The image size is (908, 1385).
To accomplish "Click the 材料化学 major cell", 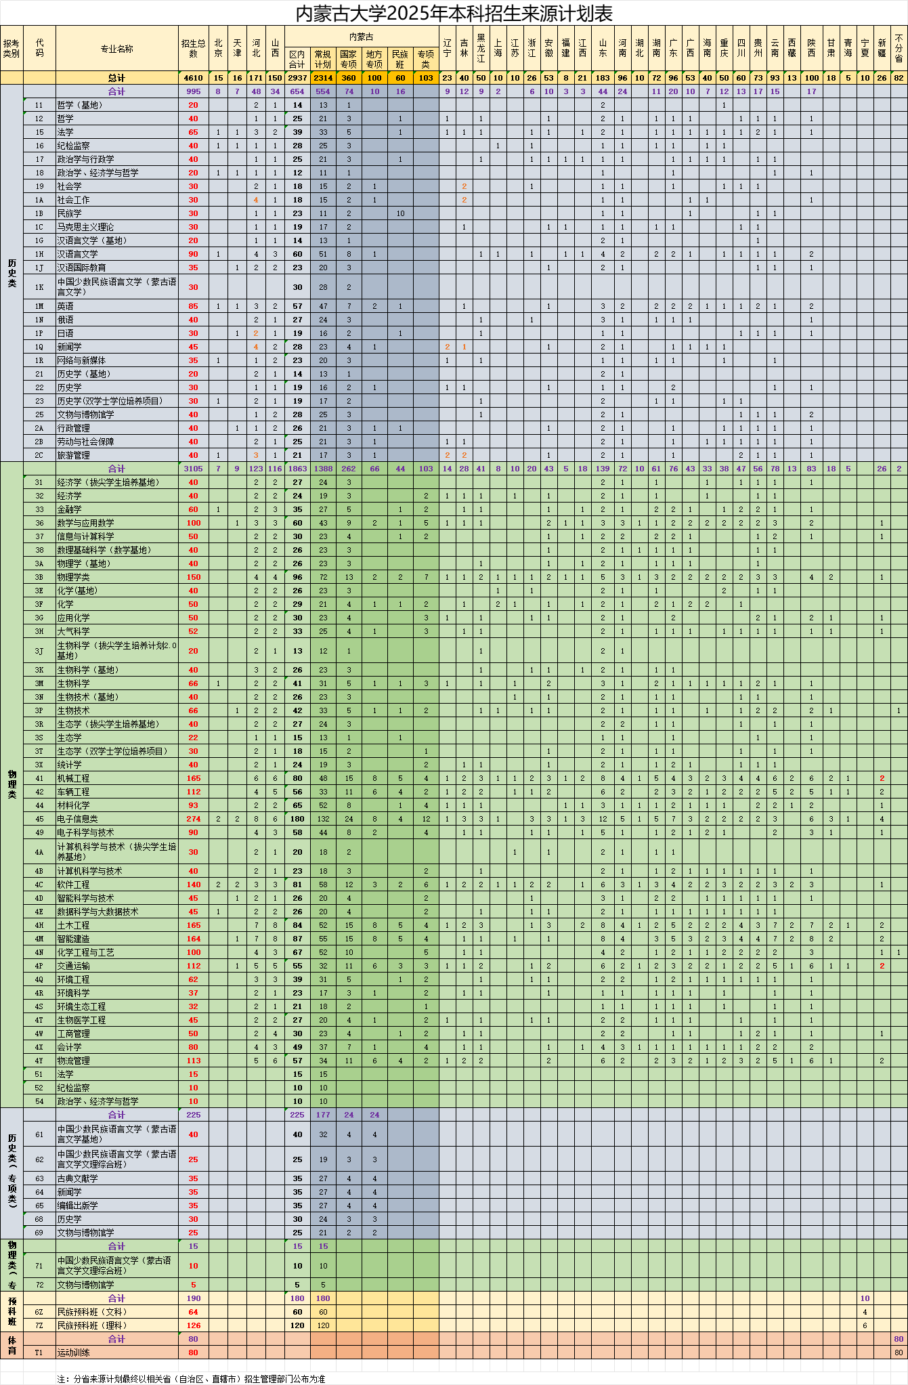I will coord(117,805).
